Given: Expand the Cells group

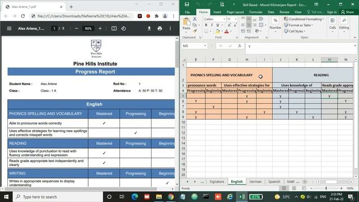Looking at the screenshot, I should pyautogui.click(x=333, y=25).
